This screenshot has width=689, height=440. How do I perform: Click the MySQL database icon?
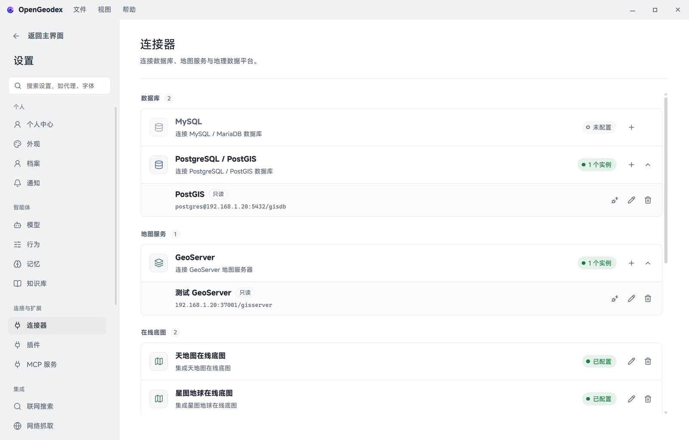158,127
